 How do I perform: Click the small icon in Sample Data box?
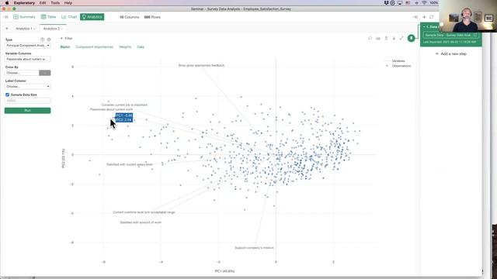(474, 35)
